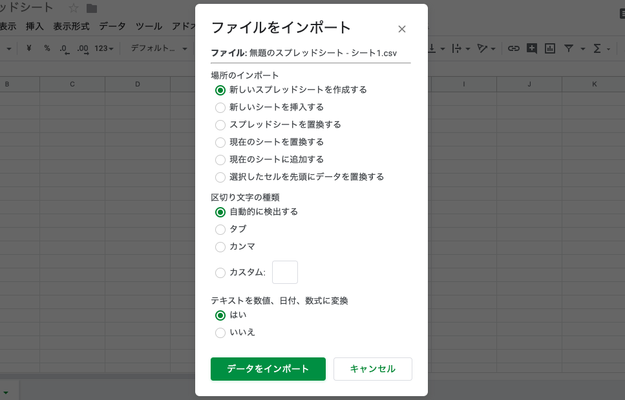Image resolution: width=625 pixels, height=400 pixels.
Task: Click the custom separator input box
Action: point(285,272)
